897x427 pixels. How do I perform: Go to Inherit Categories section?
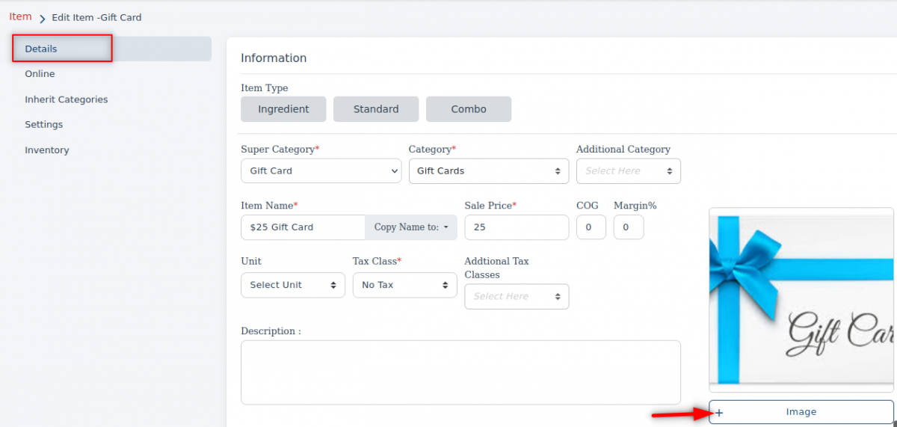click(66, 99)
